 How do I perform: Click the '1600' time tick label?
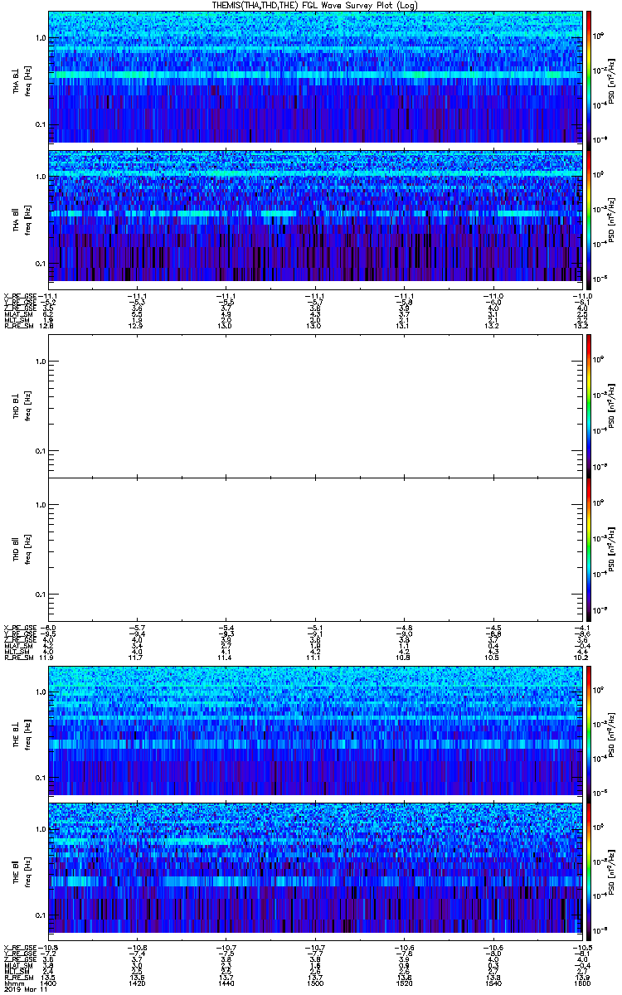(x=581, y=983)
